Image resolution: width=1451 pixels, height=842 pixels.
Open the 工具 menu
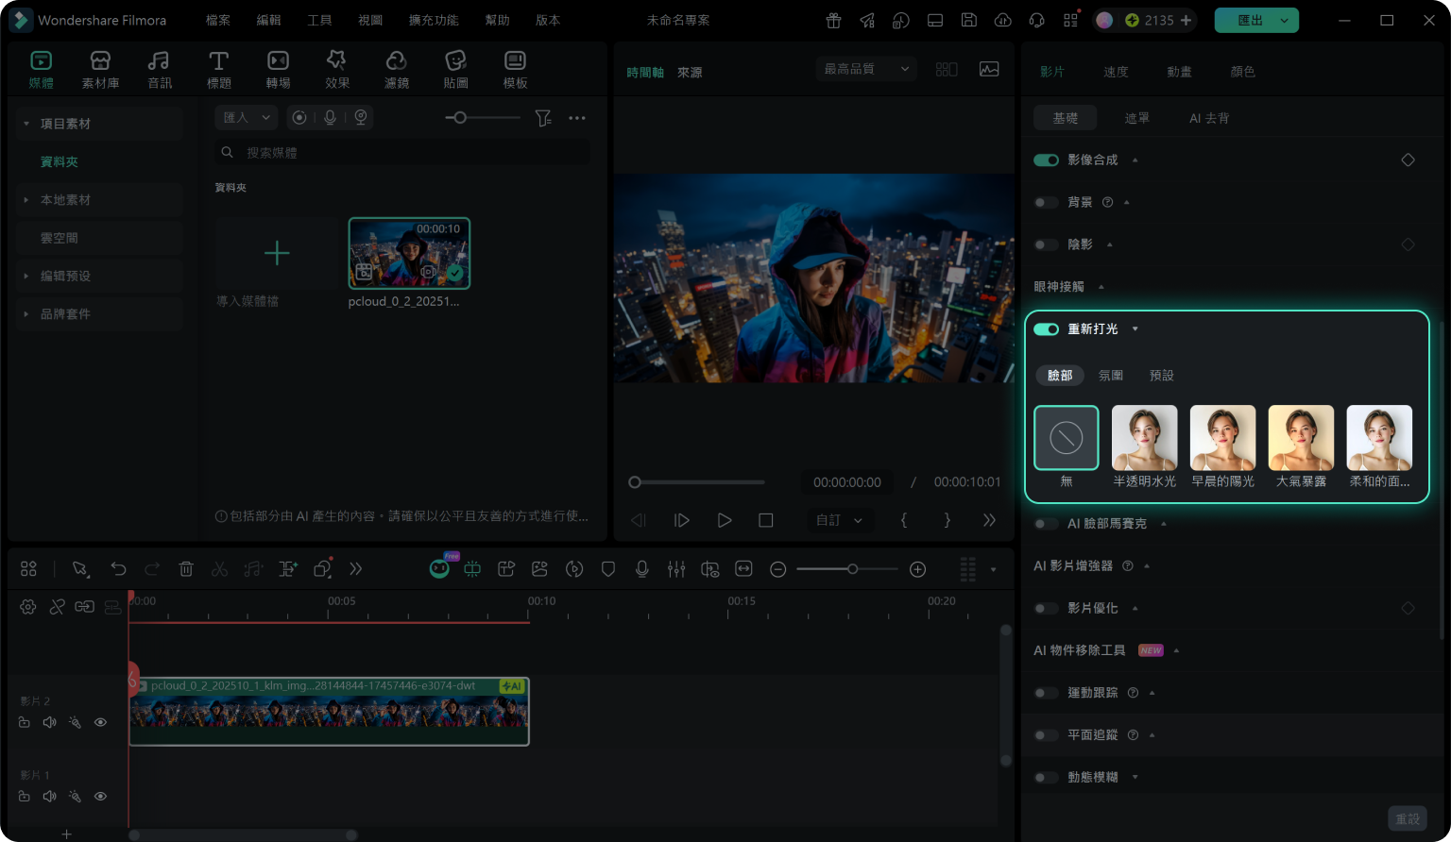coord(319,20)
